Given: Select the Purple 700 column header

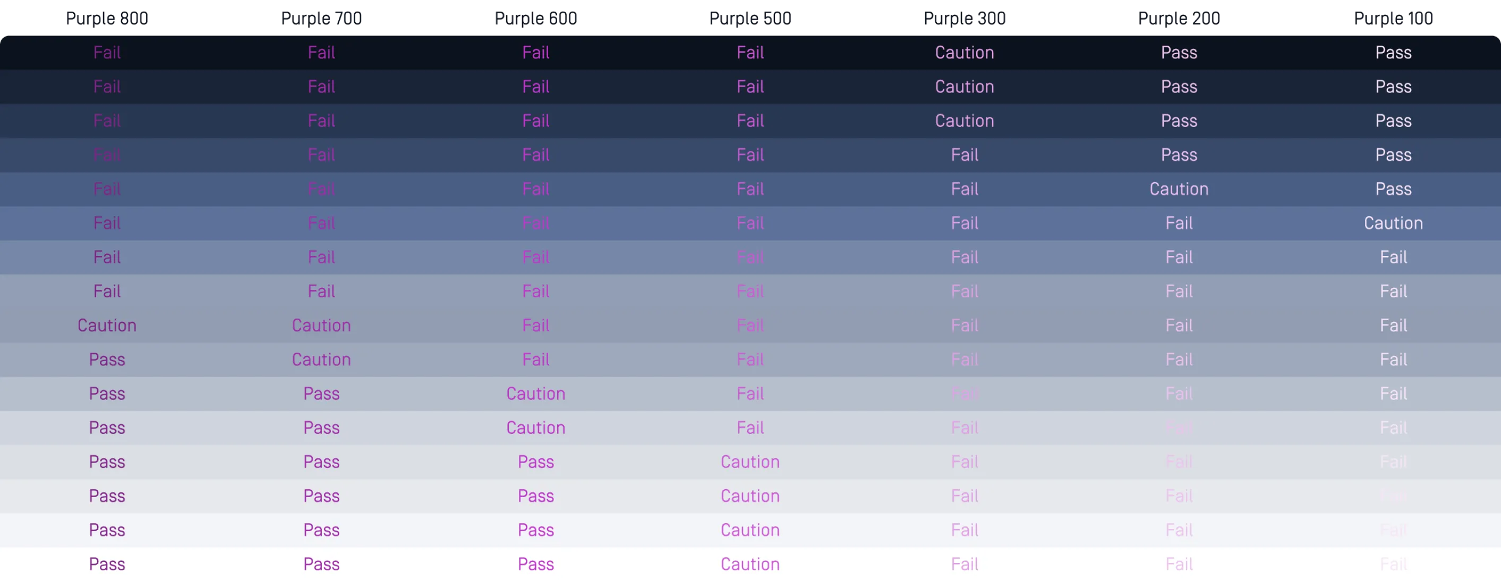Looking at the screenshot, I should click(x=322, y=18).
